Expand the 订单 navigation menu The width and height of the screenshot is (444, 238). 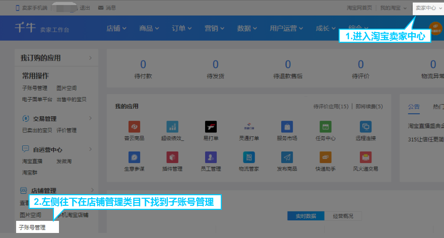click(x=182, y=28)
